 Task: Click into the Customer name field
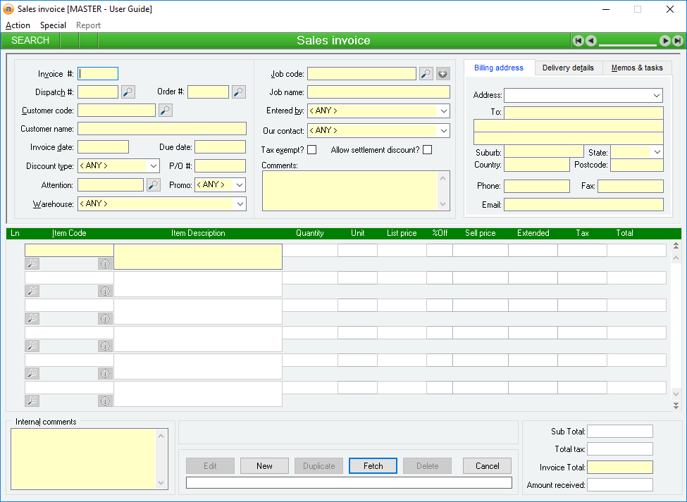161,129
